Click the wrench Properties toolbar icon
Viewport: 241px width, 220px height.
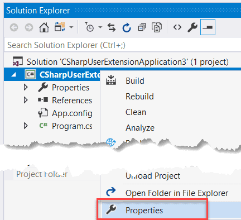pyautogui.click(x=192, y=27)
